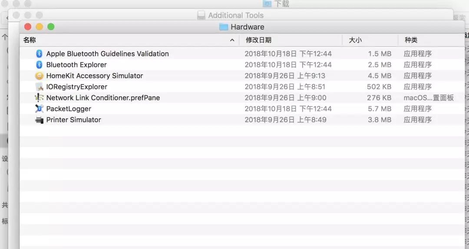Select the Apple Bluetooth Guidelines Validation file name
Screen dimensions: 469x249
click(107, 53)
